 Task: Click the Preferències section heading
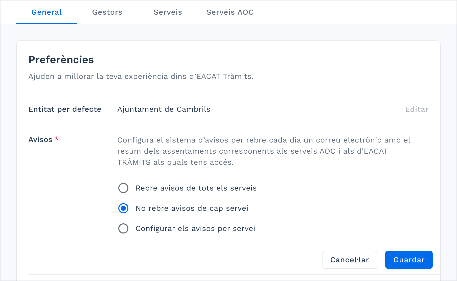pyautogui.click(x=61, y=60)
